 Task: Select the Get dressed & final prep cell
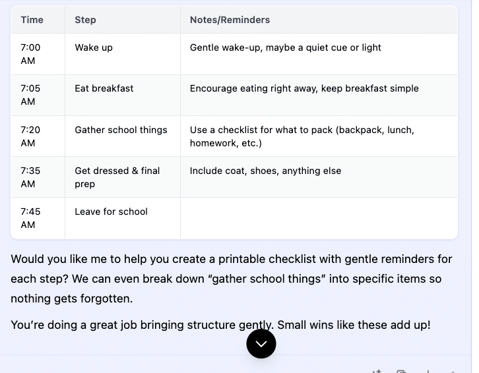117,177
